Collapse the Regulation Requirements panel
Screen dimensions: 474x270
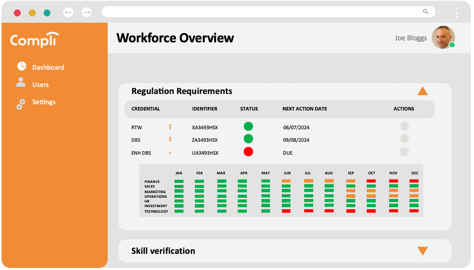[422, 91]
